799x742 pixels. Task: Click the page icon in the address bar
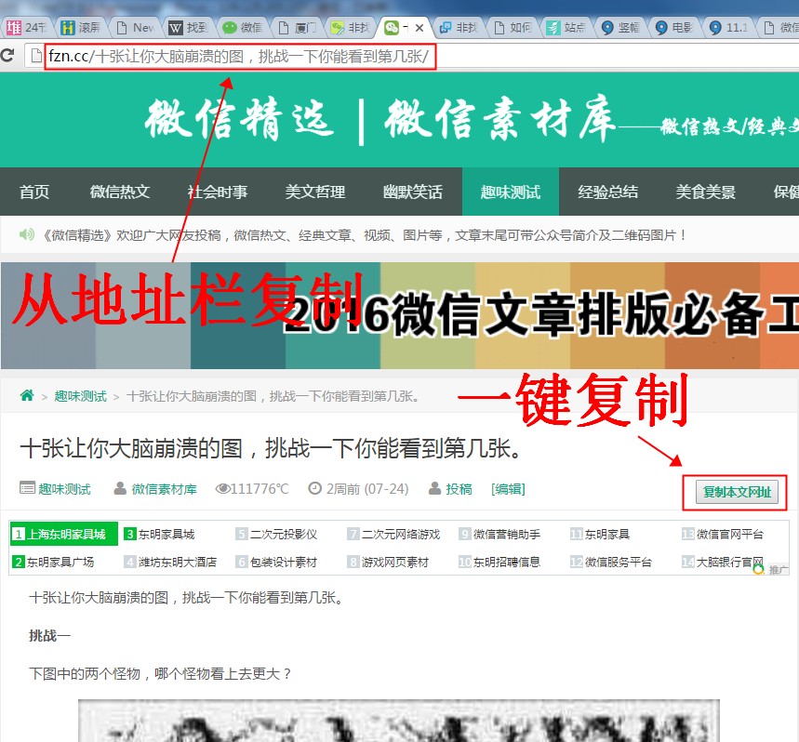coord(36,56)
